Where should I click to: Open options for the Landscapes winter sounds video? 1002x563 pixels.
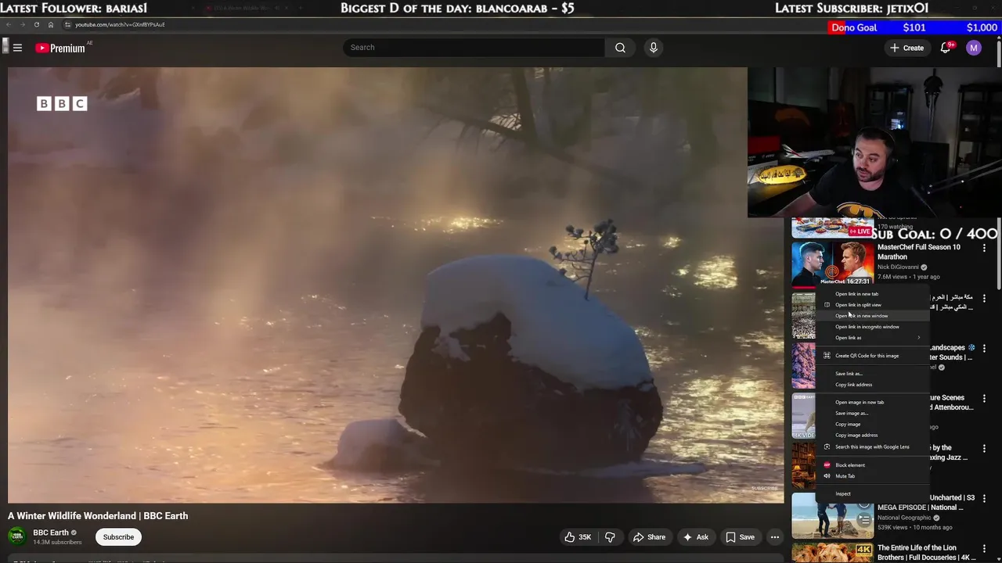(x=984, y=348)
